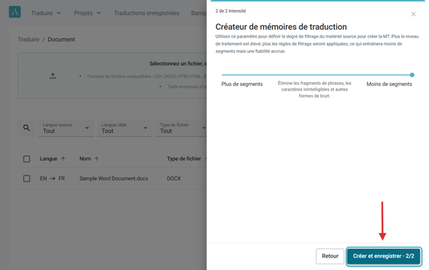The image size is (429, 270).
Task: Open the Langue cible dropdown
Action: pos(125,128)
